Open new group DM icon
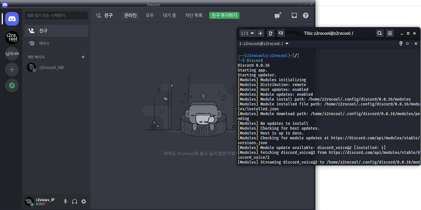 [x=278, y=15]
